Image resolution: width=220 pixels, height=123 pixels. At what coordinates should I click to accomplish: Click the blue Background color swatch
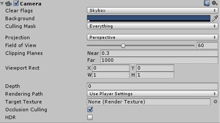pyautogui.click(x=149, y=18)
